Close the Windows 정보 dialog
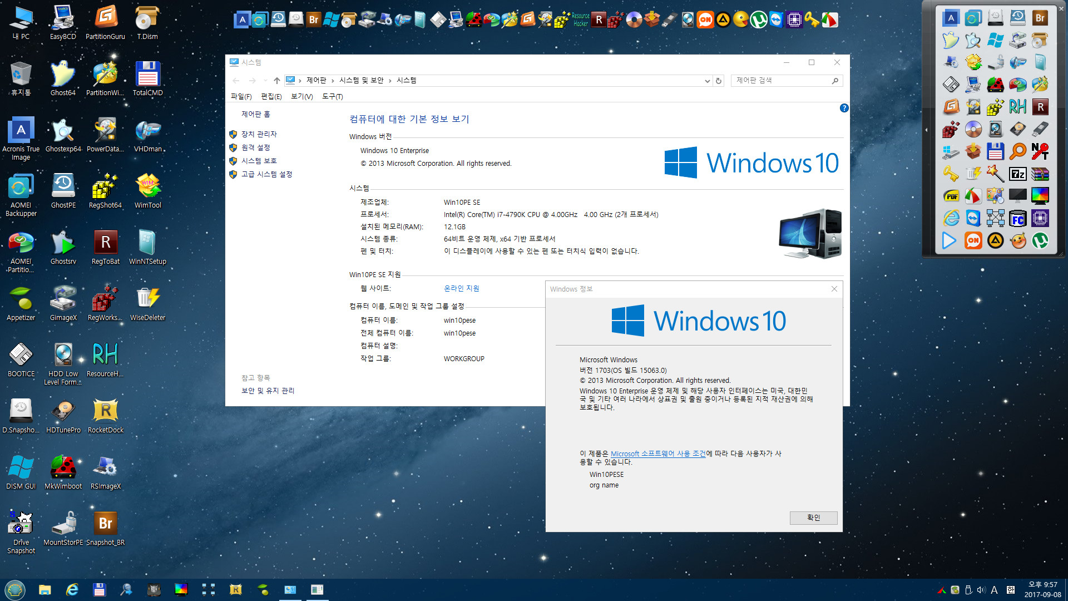Viewport: 1068px width, 601px height. [834, 289]
